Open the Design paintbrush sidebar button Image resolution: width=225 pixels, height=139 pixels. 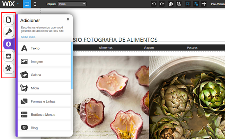click(x=8, y=32)
